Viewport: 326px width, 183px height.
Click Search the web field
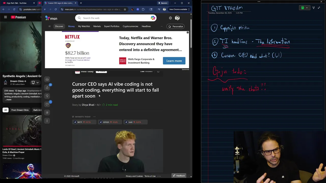click(116, 18)
